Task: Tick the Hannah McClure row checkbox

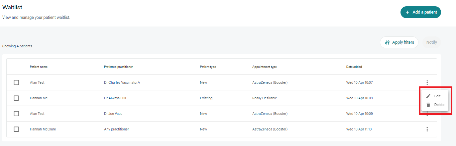Action: point(16,129)
